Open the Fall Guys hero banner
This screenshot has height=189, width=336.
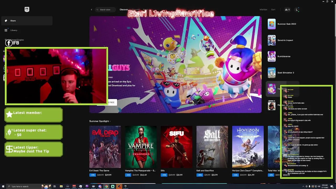(x=175, y=65)
